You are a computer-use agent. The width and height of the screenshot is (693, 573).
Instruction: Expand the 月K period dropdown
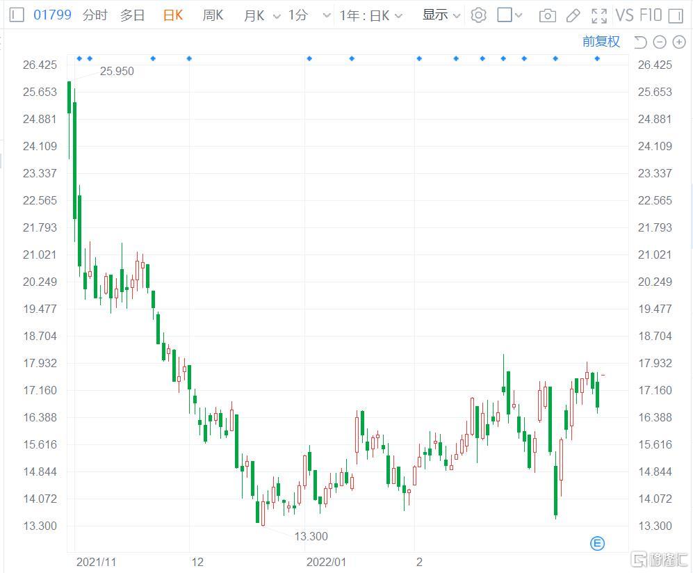point(262,15)
